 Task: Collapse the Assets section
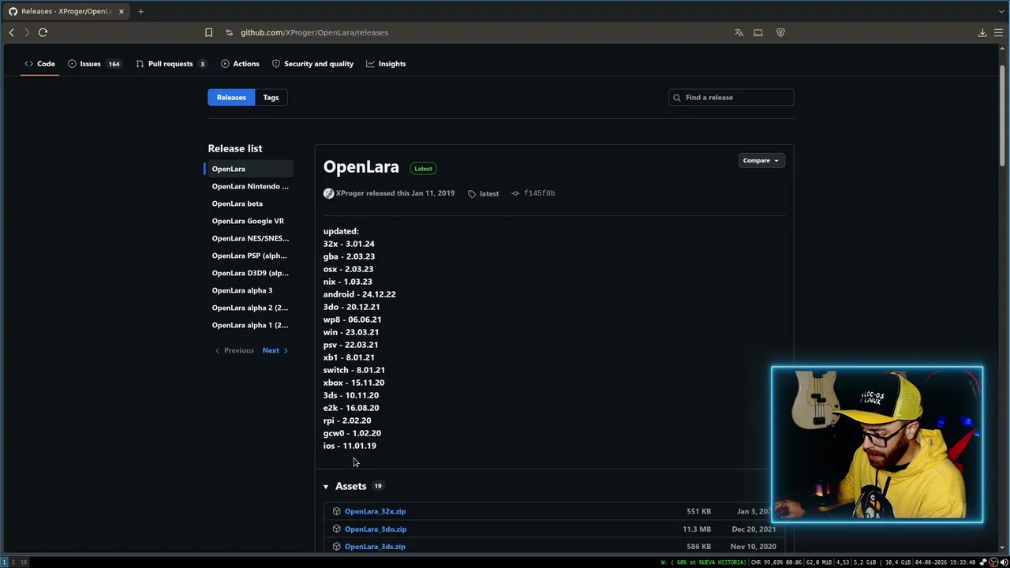tap(325, 487)
